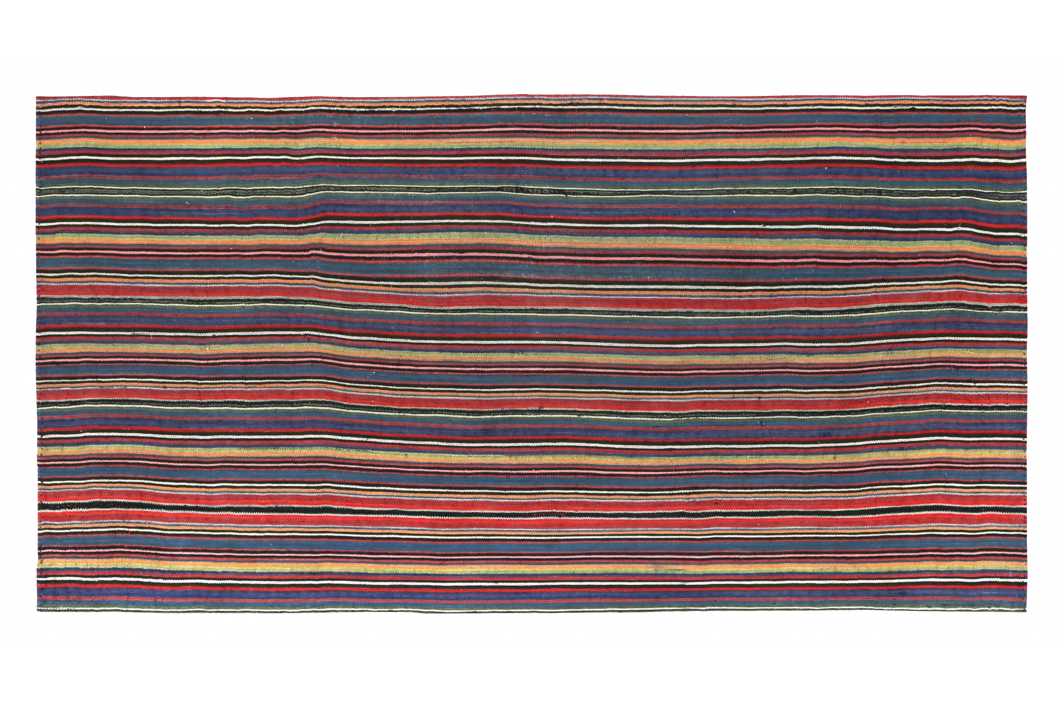1062x708 pixels.
Task: Click the white margin left of the rug
Action: tap(17, 354)
